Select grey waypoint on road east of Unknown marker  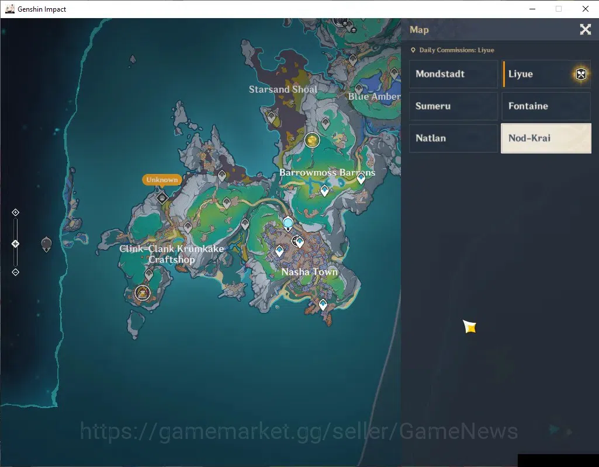coord(227,203)
